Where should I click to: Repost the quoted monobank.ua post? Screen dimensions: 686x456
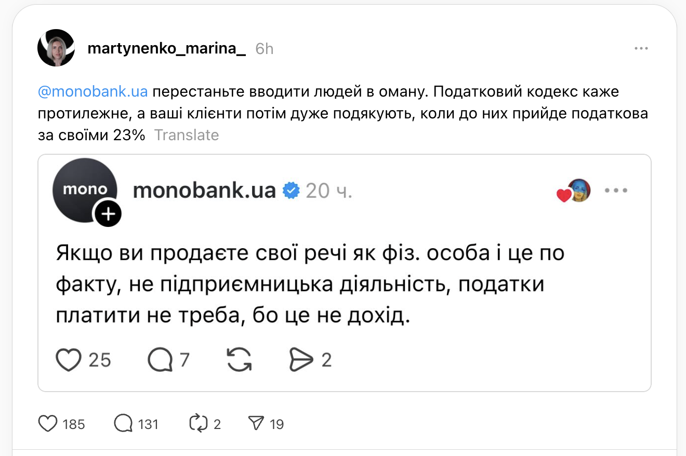pos(240,359)
